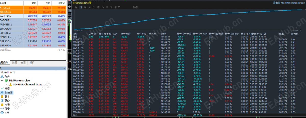Screen dimensions: 306x118
Task: Click the restore-windows icon in left strip
Action: tap(70, 22)
